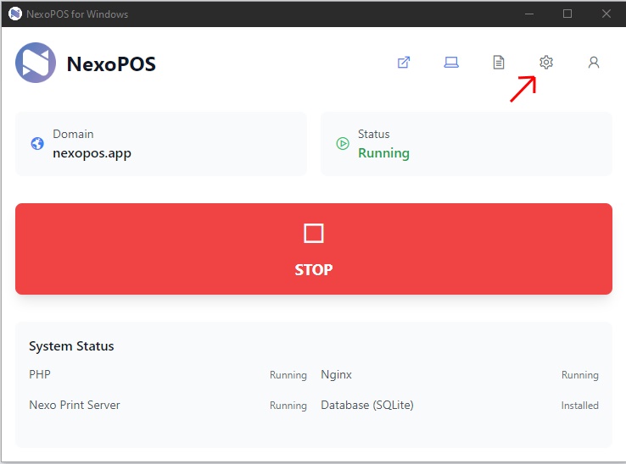626x464 pixels.
Task: Click the Installed value for Database
Action: (x=579, y=406)
